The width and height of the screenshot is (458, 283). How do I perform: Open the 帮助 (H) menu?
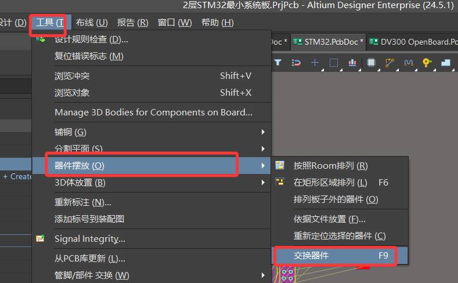tap(217, 23)
